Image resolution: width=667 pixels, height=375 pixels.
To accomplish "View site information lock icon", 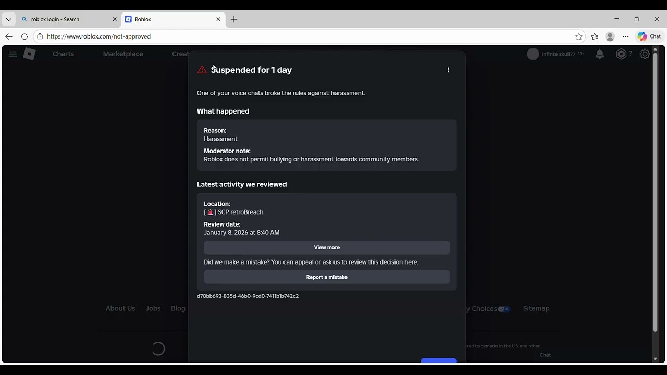I will click(x=40, y=36).
